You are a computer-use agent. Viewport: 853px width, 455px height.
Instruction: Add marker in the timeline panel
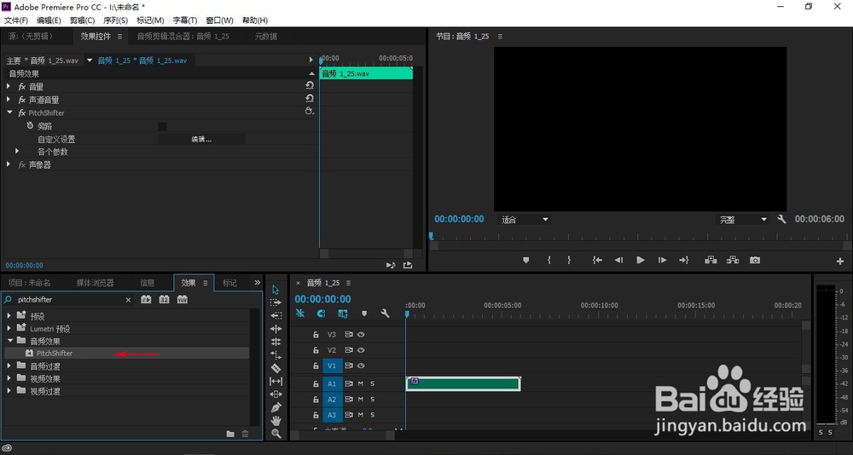364,313
